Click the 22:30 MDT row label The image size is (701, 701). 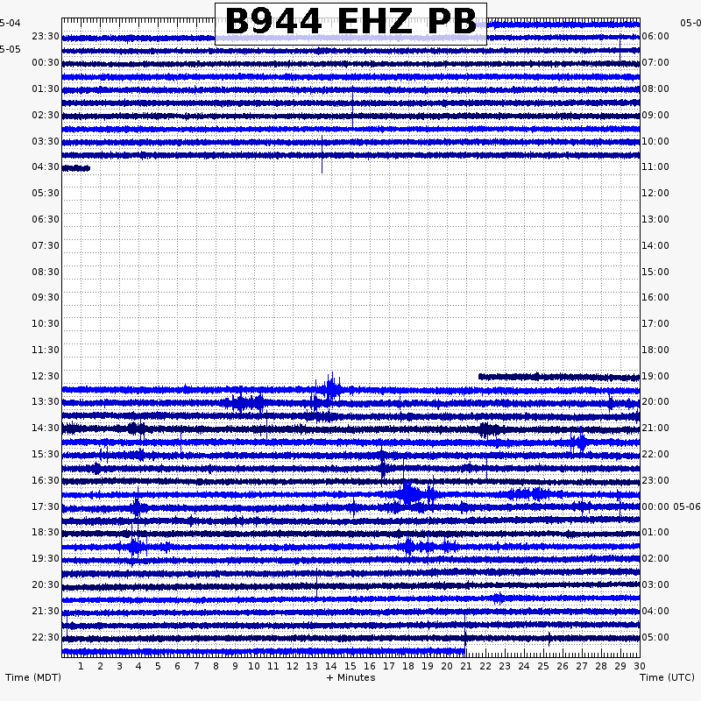46,637
